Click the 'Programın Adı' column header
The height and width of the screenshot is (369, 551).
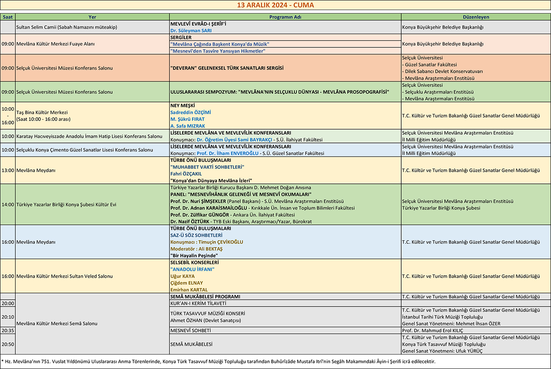tap(285, 17)
